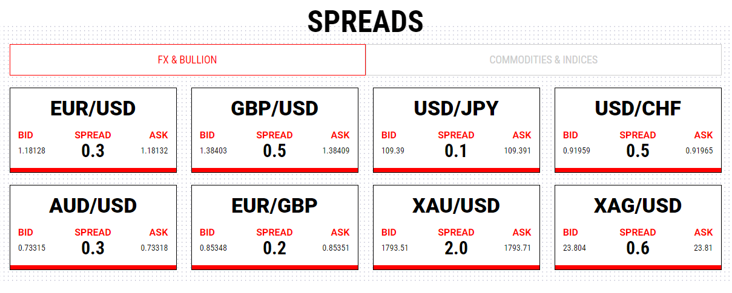Click the SPREADS page title

[365, 22]
